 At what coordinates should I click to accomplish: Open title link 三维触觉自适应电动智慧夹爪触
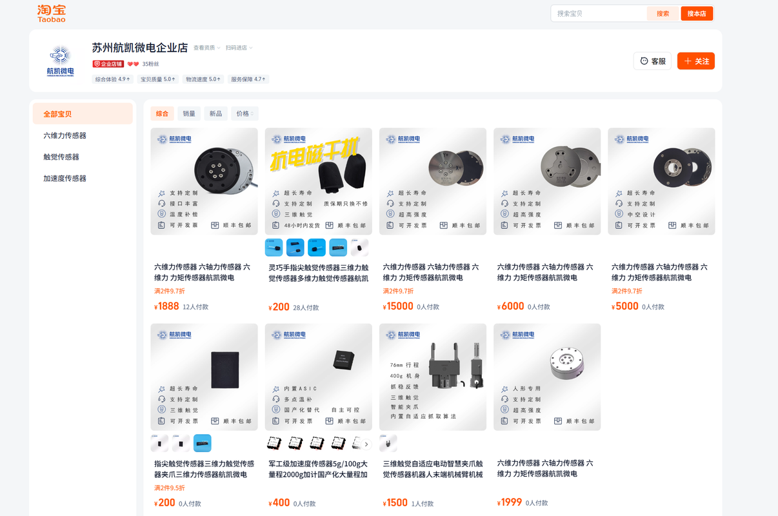pos(433,468)
